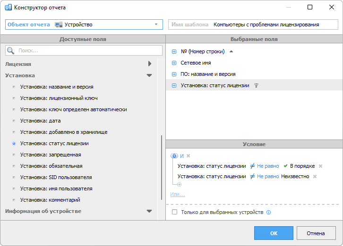Click the sort arrow next to № (Номер строки)

231,51
